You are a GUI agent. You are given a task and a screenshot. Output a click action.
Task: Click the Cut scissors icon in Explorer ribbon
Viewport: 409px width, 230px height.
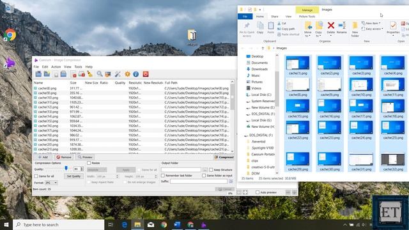[279, 23]
